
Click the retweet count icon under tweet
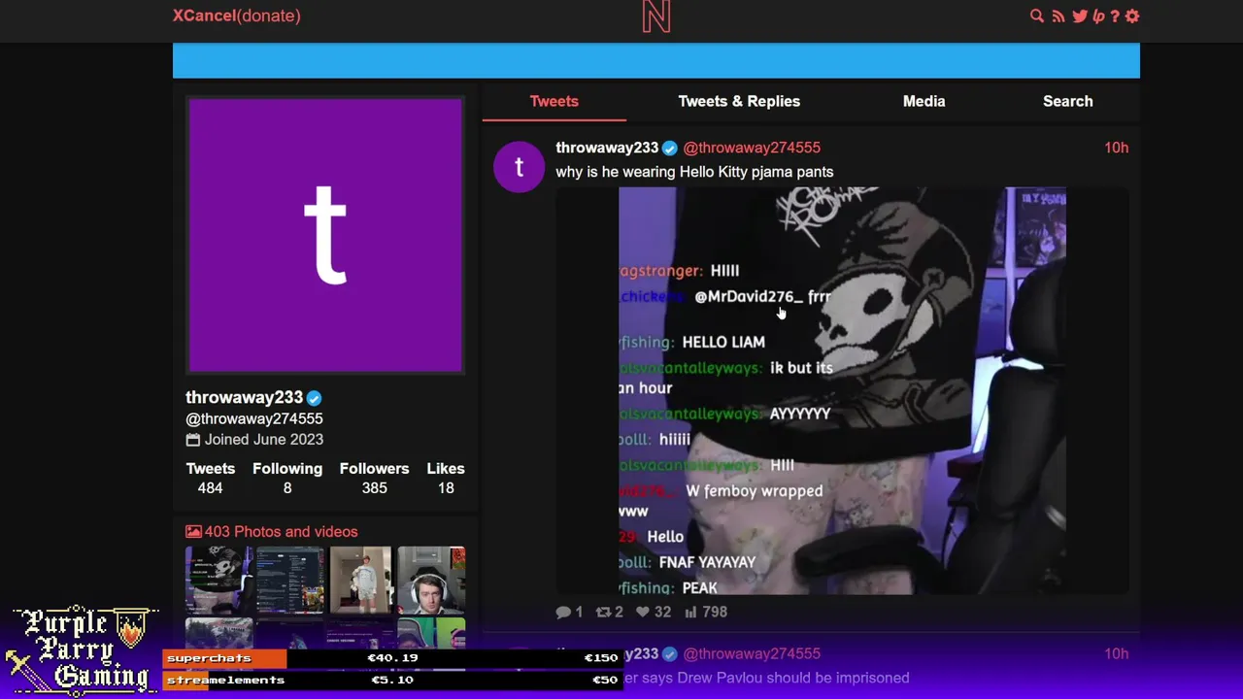click(603, 612)
